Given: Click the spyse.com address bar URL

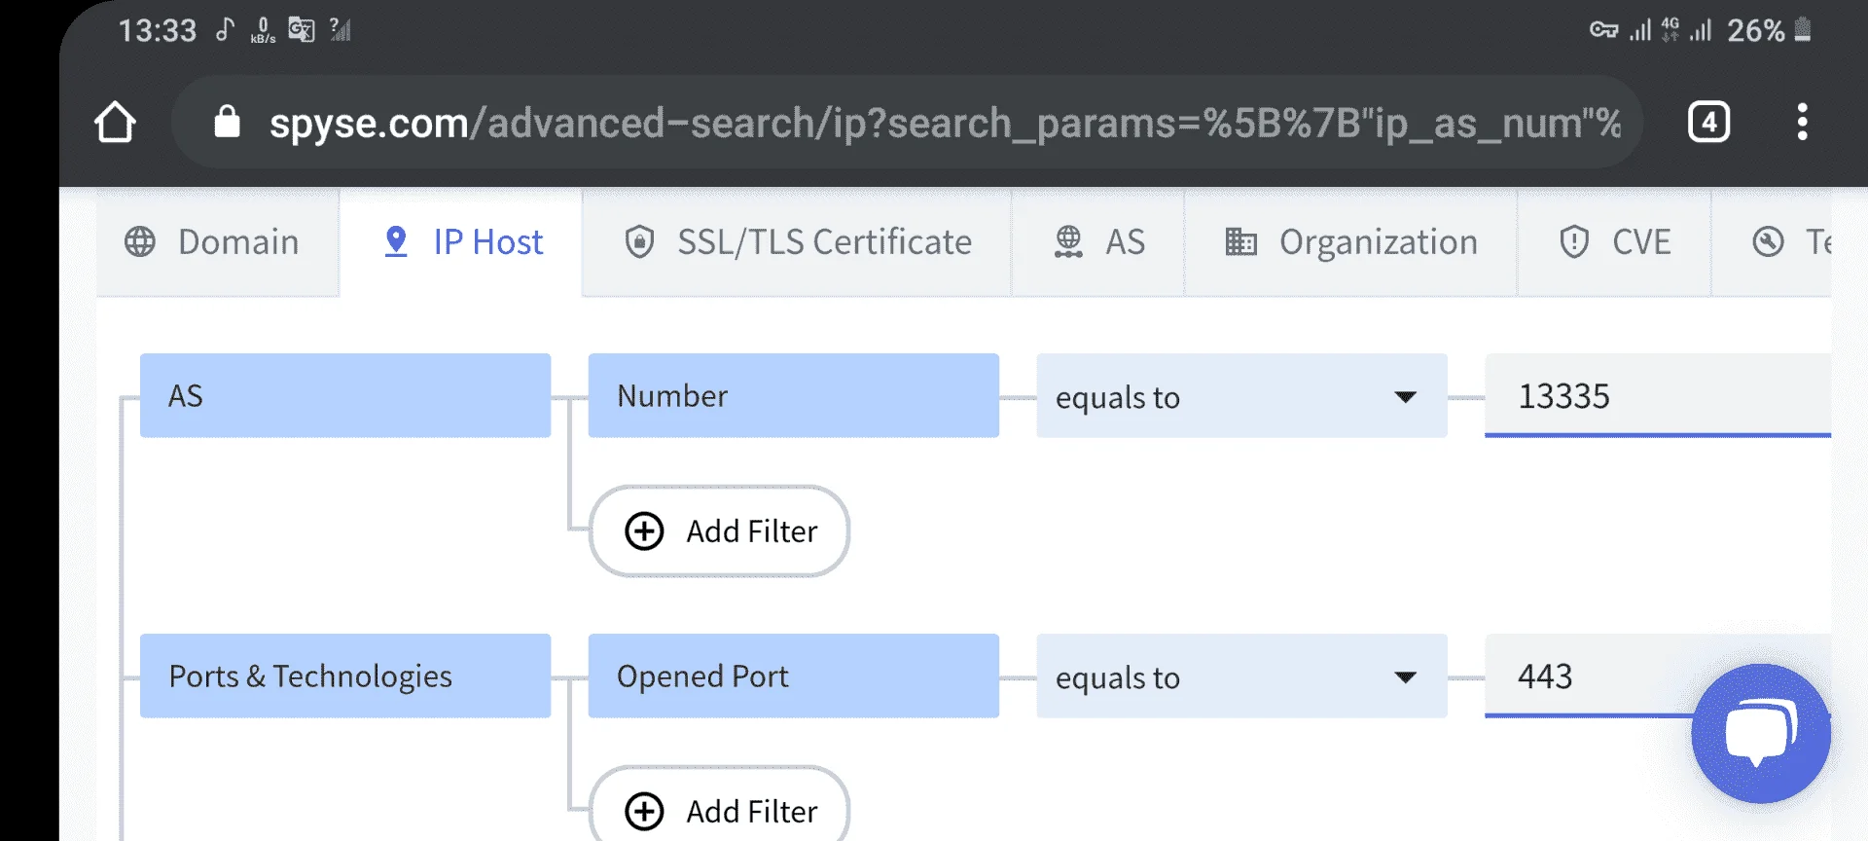Looking at the screenshot, I should click(945, 124).
